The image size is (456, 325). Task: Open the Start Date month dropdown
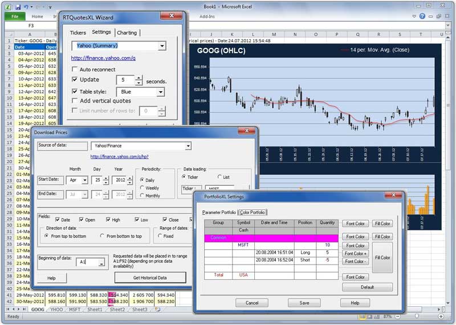click(84, 180)
